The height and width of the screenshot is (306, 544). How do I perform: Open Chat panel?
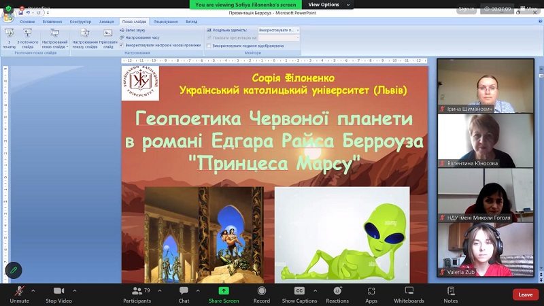184,295
